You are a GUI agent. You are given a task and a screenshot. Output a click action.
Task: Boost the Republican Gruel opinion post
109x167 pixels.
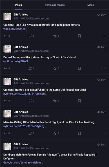pyautogui.click(x=30, y=101)
